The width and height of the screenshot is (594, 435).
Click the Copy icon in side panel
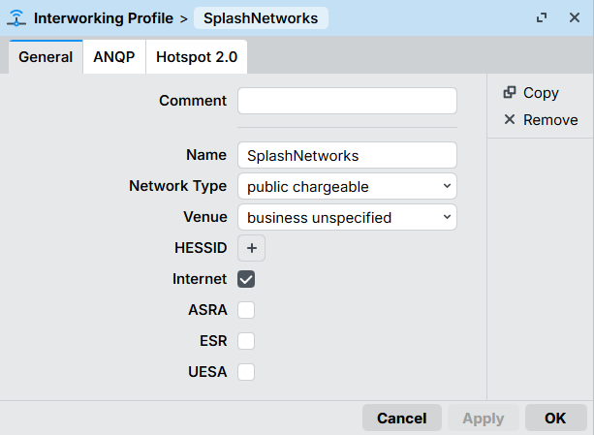(510, 93)
